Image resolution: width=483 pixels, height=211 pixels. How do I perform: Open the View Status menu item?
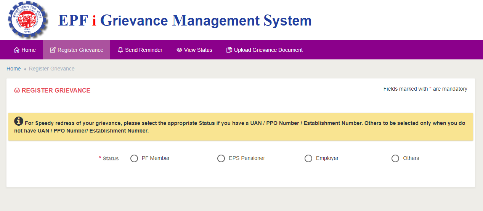click(194, 50)
